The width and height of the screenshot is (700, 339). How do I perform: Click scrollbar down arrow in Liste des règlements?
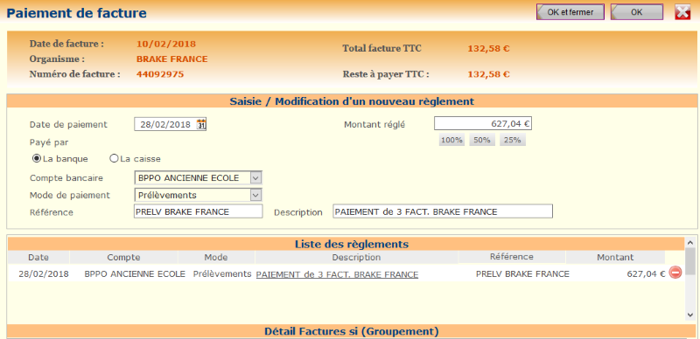pos(690,315)
